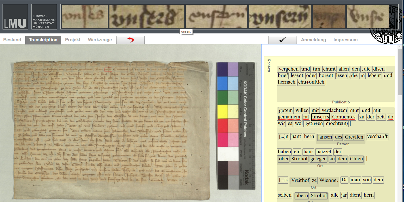
Task: Select the person name token 'Jansen'
Action: [325, 137]
